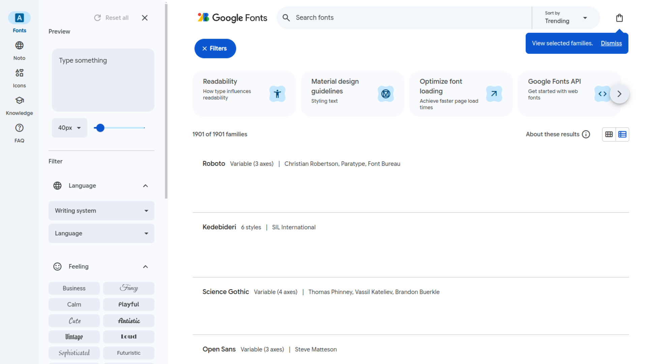647x364 pixels.
Task: Click the Filters button
Action: click(215, 48)
